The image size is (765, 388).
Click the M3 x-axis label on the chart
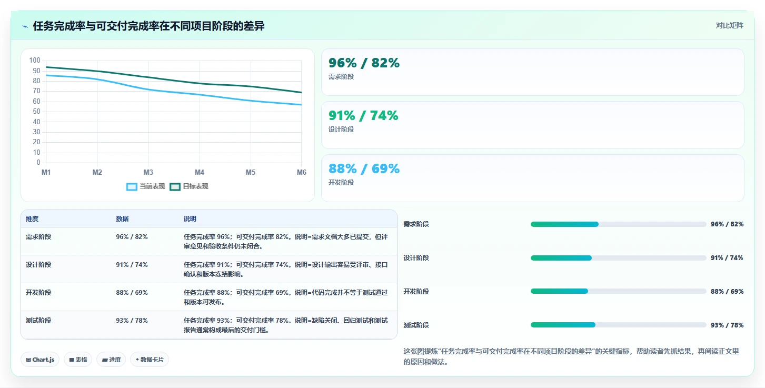pos(148,172)
